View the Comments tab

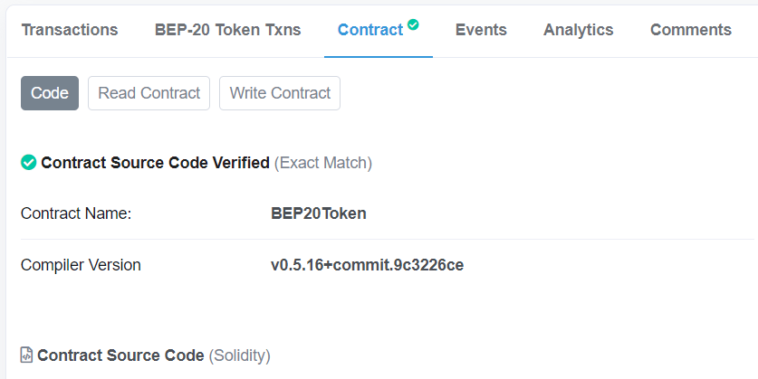point(691,30)
